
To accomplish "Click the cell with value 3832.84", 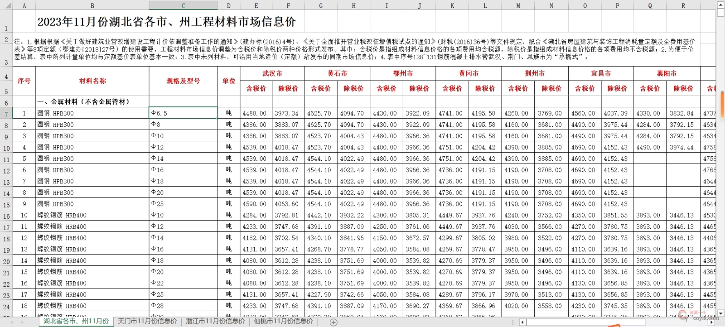I will pyautogui.click(x=683, y=113).
